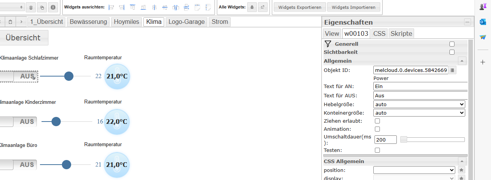Click the filter funnel icon beside Generell

pos(328,44)
